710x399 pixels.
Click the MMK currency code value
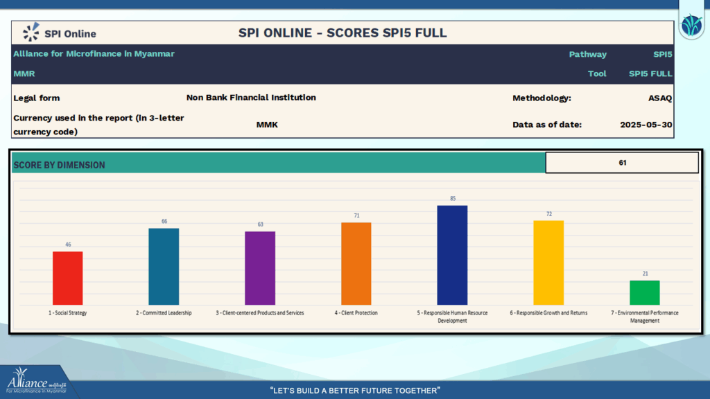(267, 125)
